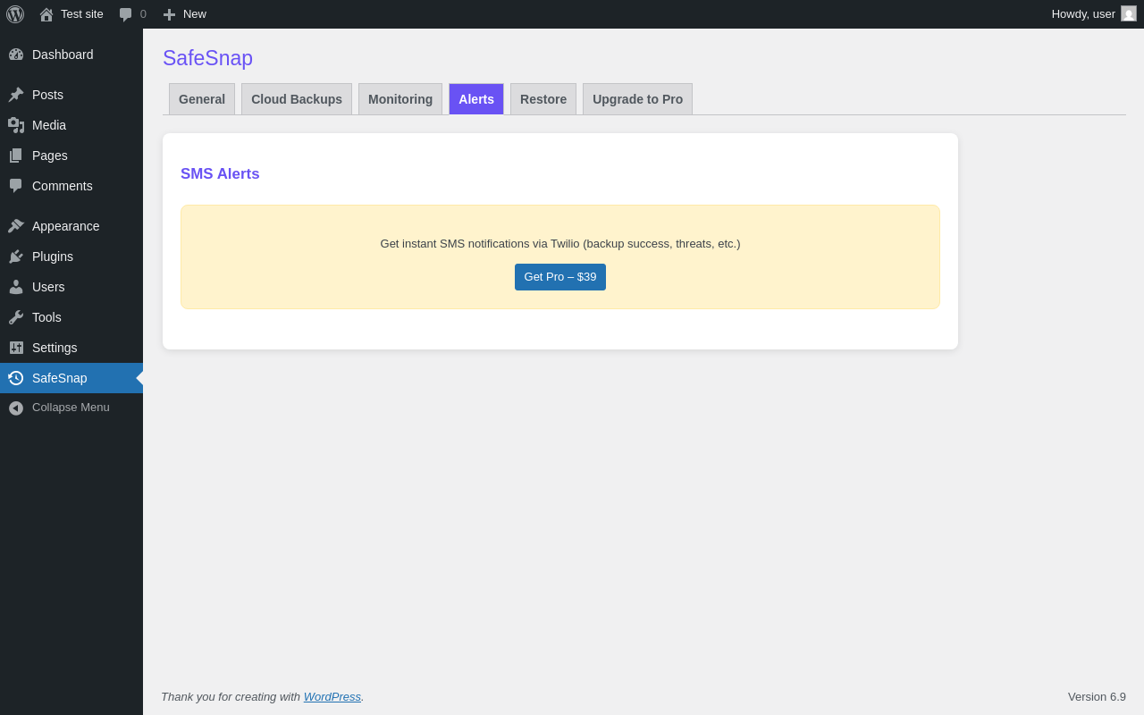The width and height of the screenshot is (1144, 715).
Task: Select the Monitoring tab
Action: [400, 99]
